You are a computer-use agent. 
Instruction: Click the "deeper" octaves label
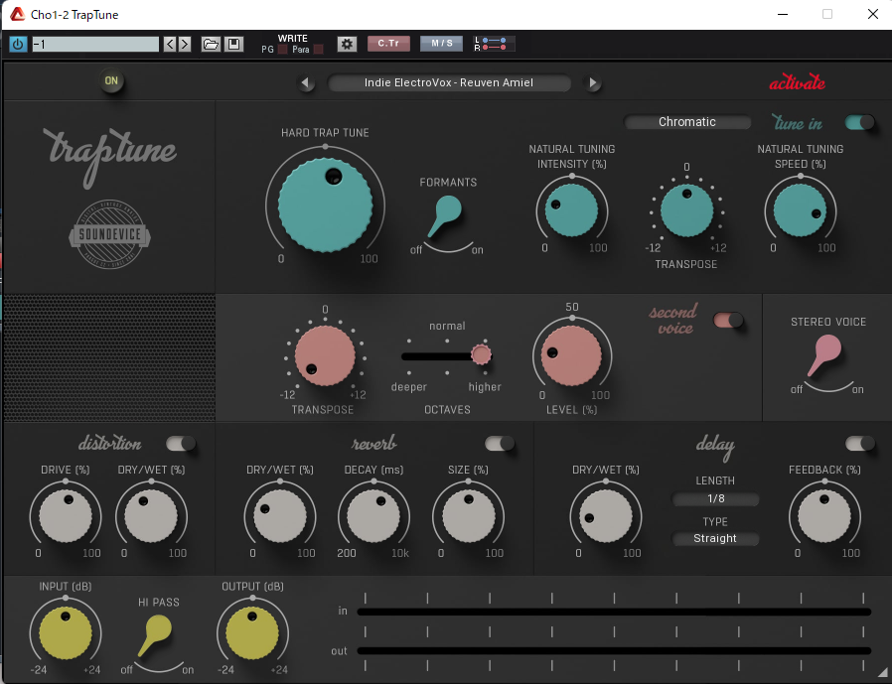point(409,387)
